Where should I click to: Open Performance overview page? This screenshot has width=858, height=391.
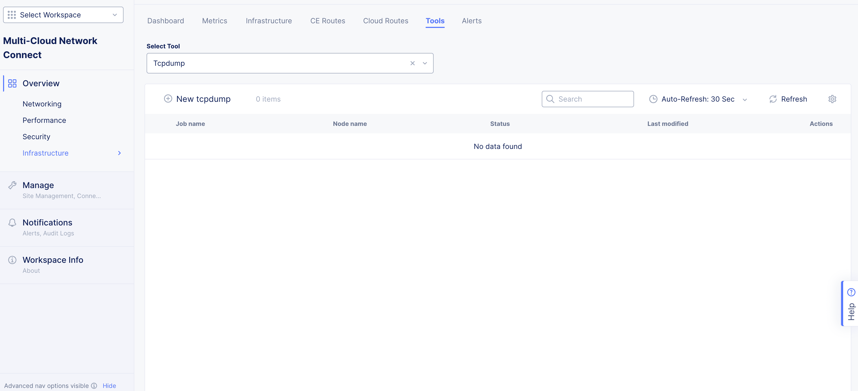point(44,120)
